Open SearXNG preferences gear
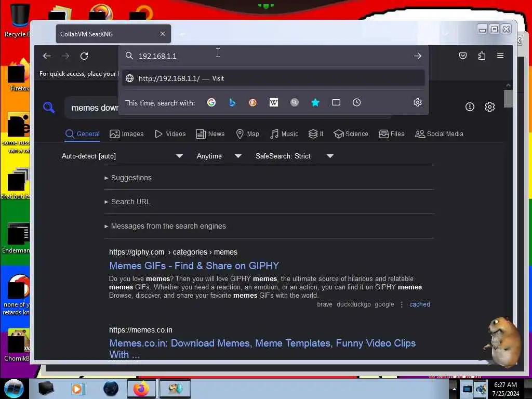532x399 pixels. 489,107
